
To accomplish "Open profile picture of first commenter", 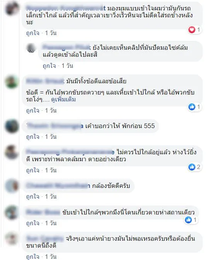I will [12, 8].
